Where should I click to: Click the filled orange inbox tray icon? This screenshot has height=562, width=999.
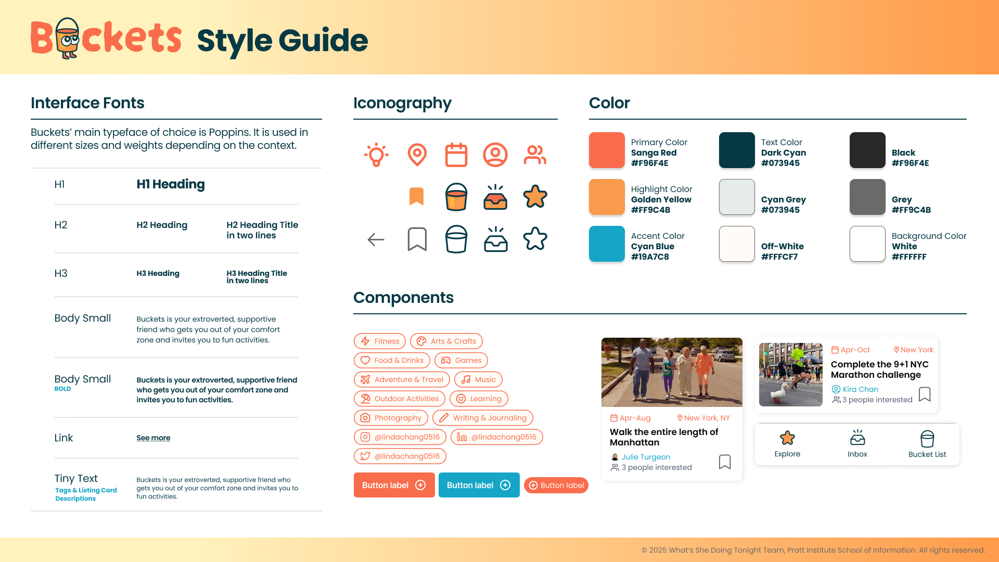pyautogui.click(x=495, y=197)
